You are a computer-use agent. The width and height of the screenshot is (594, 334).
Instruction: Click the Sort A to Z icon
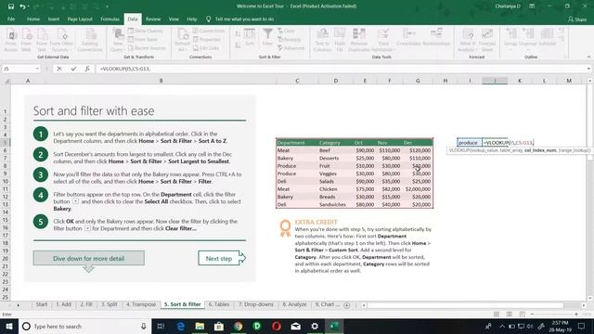pos(238,34)
